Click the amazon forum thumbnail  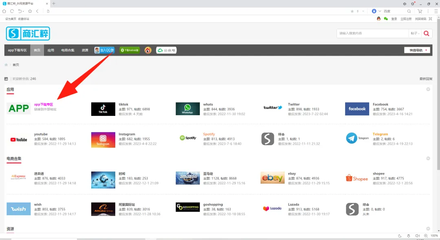point(187,178)
